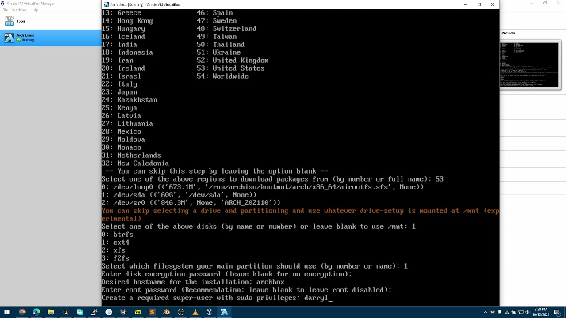The image size is (566, 318).
Task: Select the Arch Linux VM taskbar icon
Action: pos(224,312)
